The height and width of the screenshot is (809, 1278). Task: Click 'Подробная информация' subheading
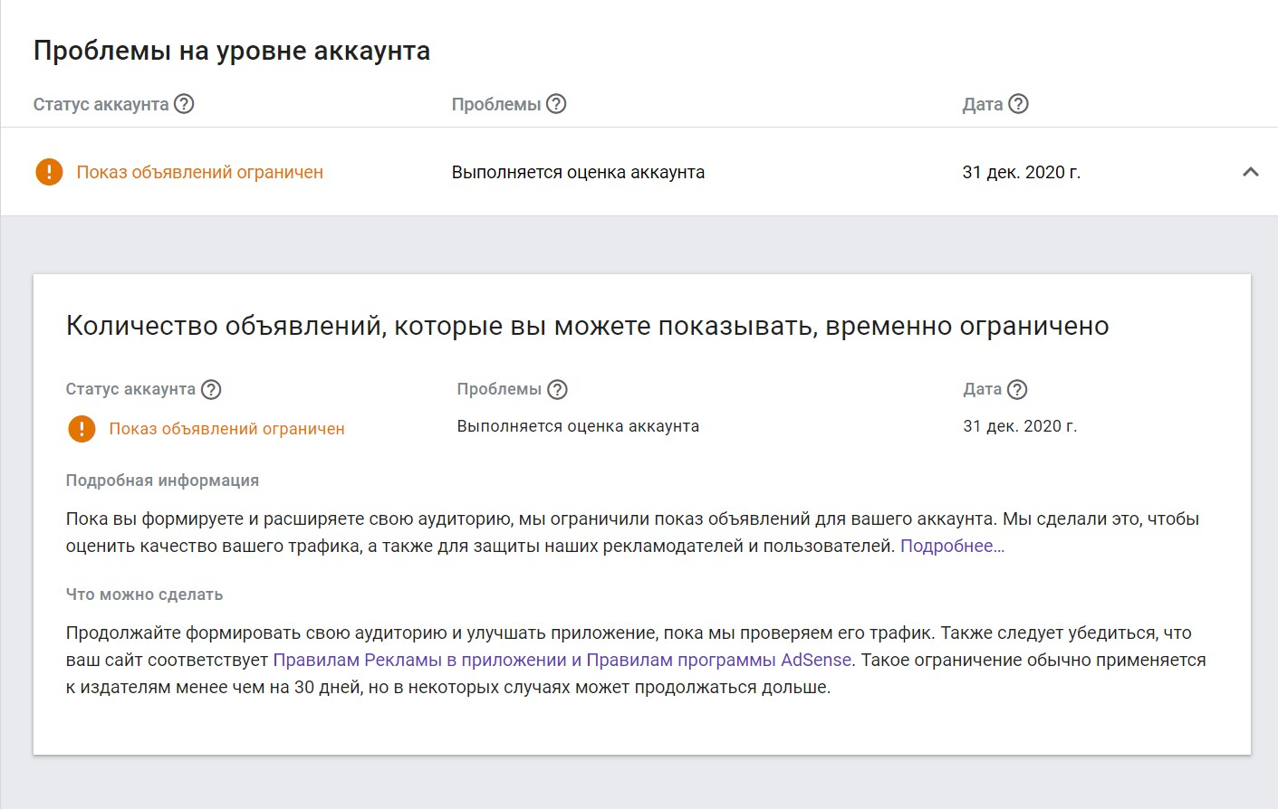162,481
